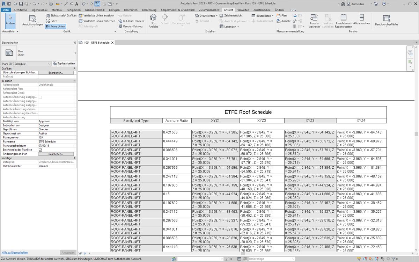419x262 pixels.
Task: Click the Autodesk App Store cart icon
Action: (x=376, y=4)
